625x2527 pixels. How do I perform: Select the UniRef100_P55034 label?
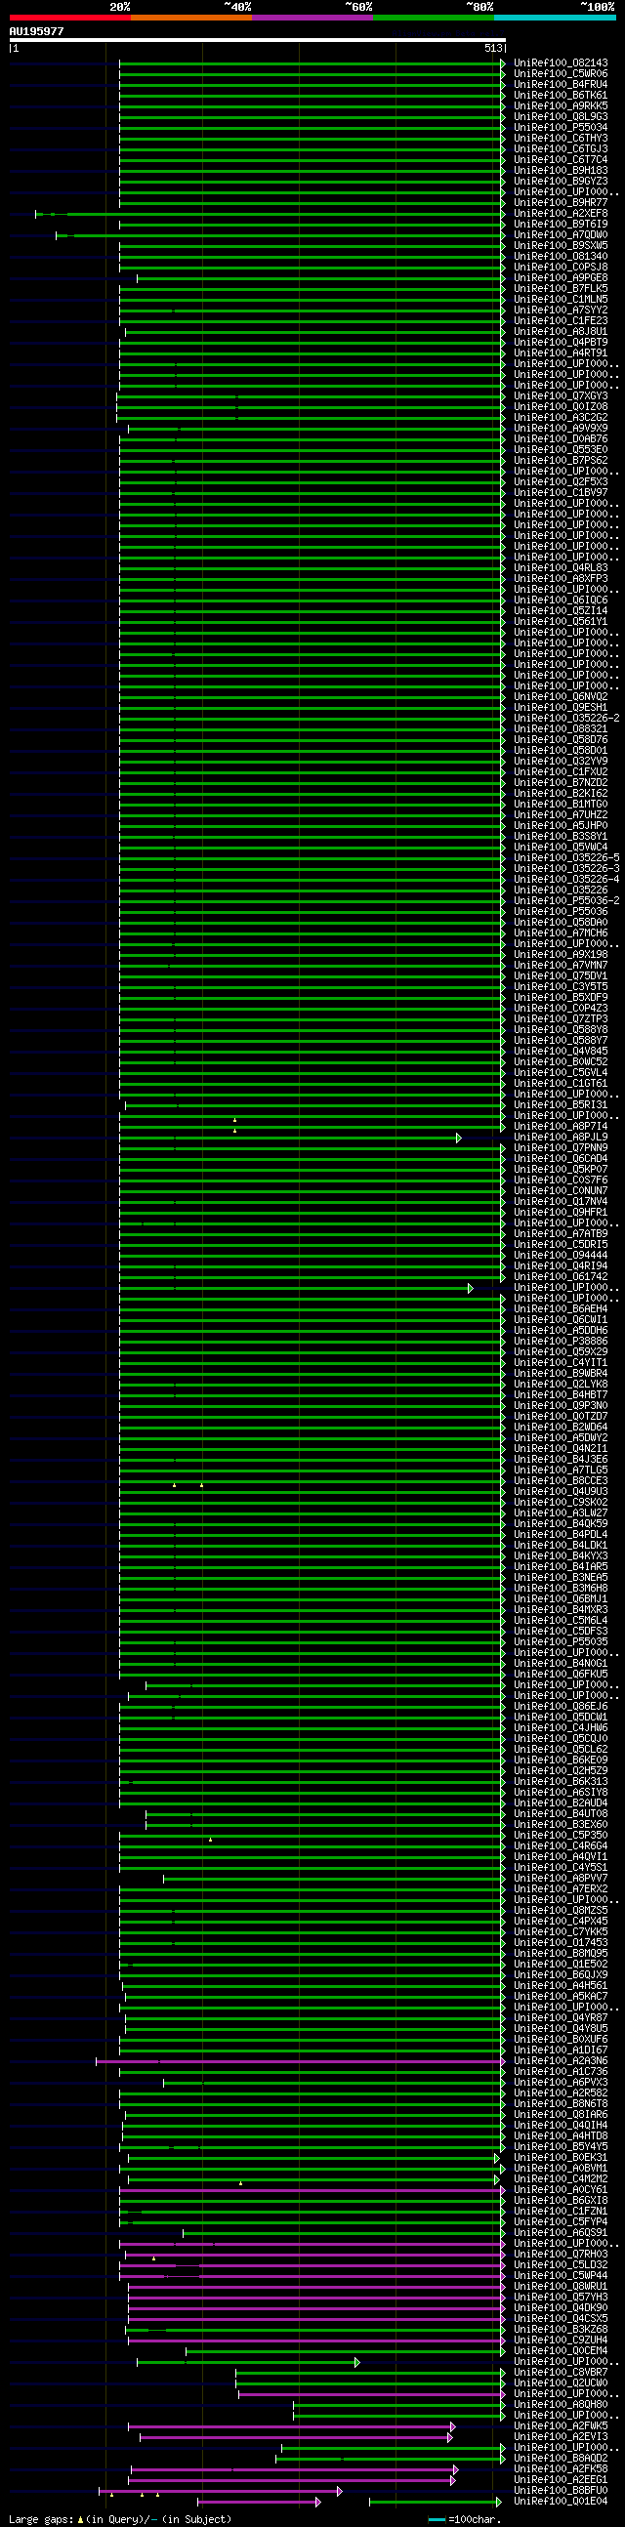point(561,128)
